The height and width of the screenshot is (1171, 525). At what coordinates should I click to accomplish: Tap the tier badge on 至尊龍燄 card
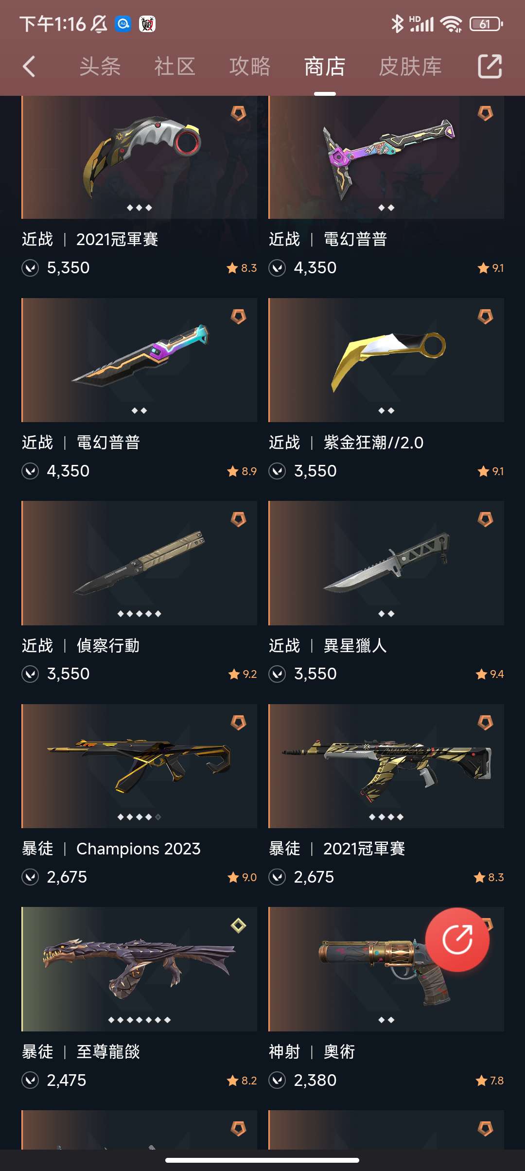pyautogui.click(x=238, y=925)
